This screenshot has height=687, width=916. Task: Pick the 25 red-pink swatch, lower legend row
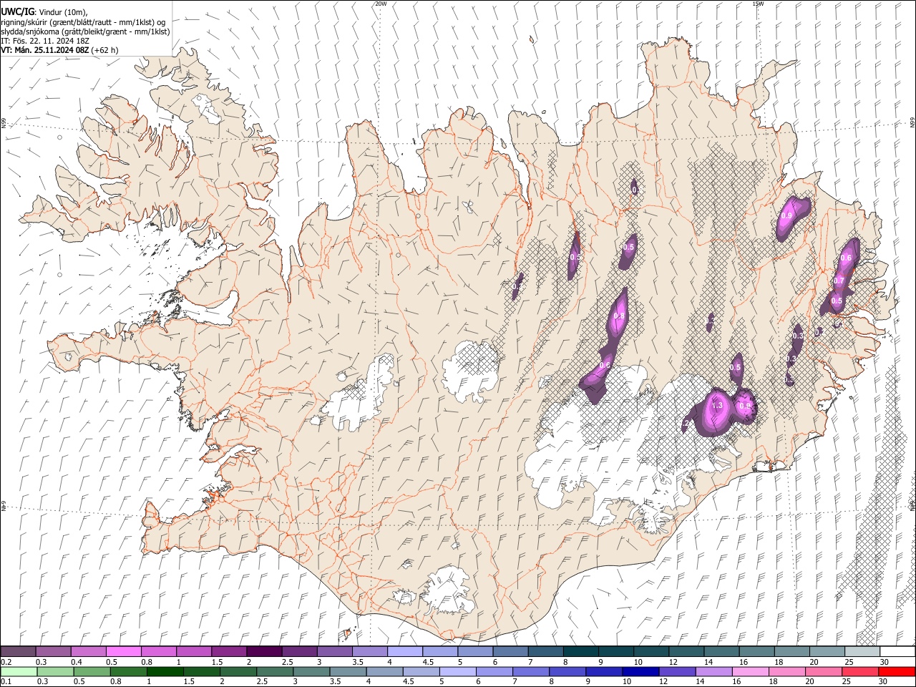coord(859,671)
